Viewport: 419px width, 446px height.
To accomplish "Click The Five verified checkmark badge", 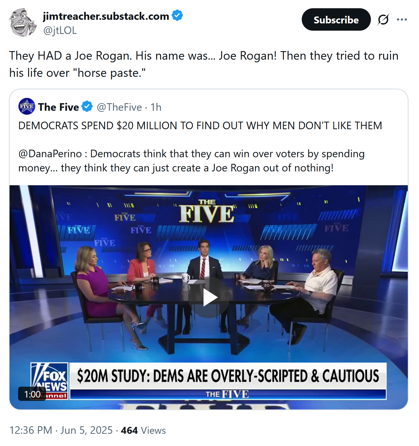I will point(87,107).
